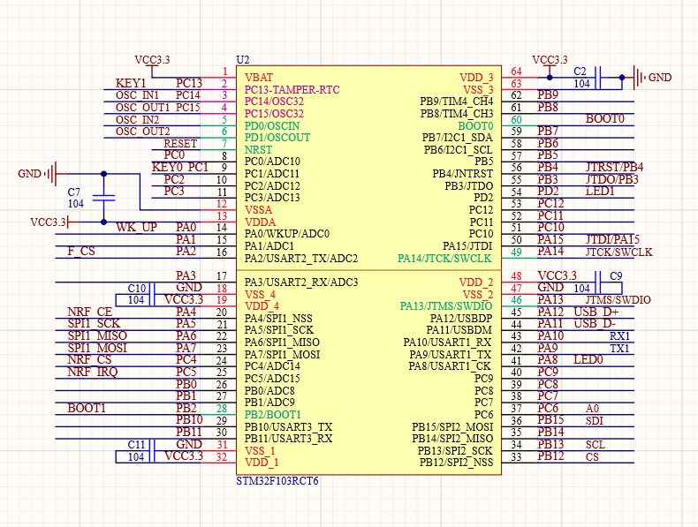The height and width of the screenshot is (527, 698).
Task: Click the NRST pin name
Action: coord(258,150)
